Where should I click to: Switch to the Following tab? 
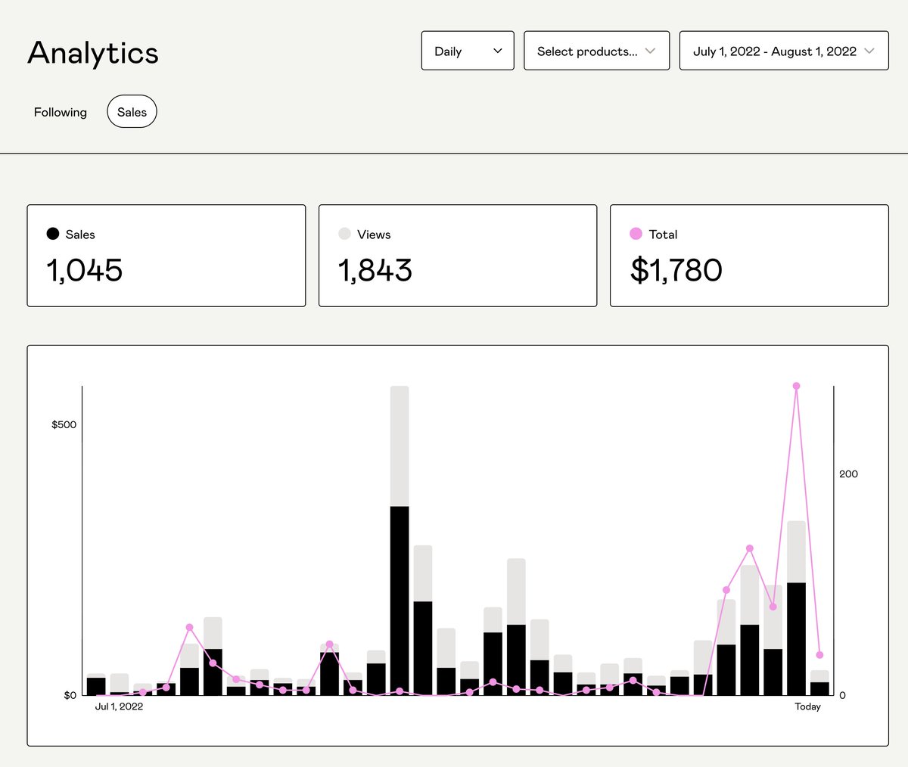coord(61,112)
